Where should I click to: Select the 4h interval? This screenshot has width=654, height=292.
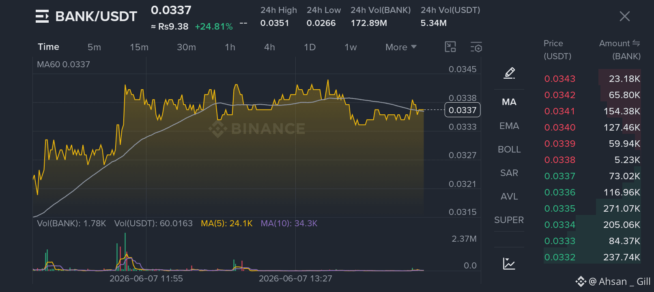(x=269, y=47)
